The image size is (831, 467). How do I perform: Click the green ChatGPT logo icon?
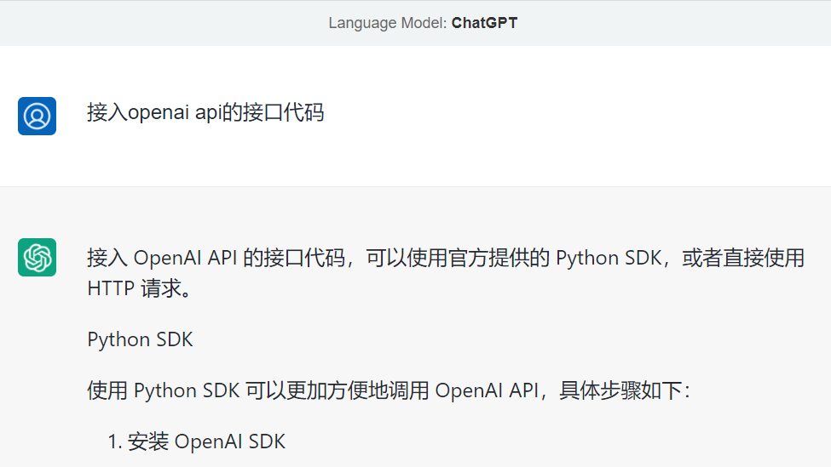pyautogui.click(x=37, y=257)
